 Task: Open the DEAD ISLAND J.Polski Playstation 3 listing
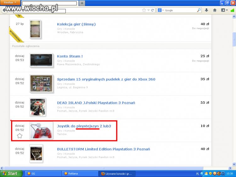[96, 103]
